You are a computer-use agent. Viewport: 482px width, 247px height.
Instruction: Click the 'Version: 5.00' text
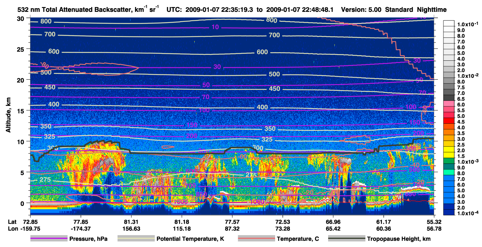pos(361,10)
